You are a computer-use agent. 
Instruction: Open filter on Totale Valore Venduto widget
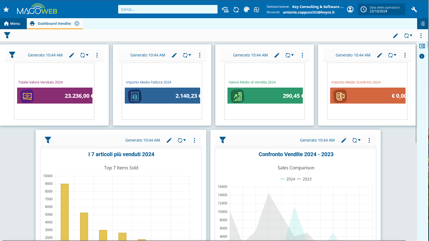(12, 55)
